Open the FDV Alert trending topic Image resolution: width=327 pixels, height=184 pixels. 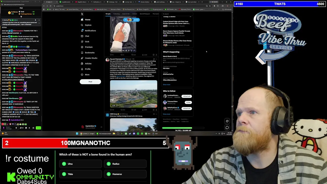coord(166,68)
